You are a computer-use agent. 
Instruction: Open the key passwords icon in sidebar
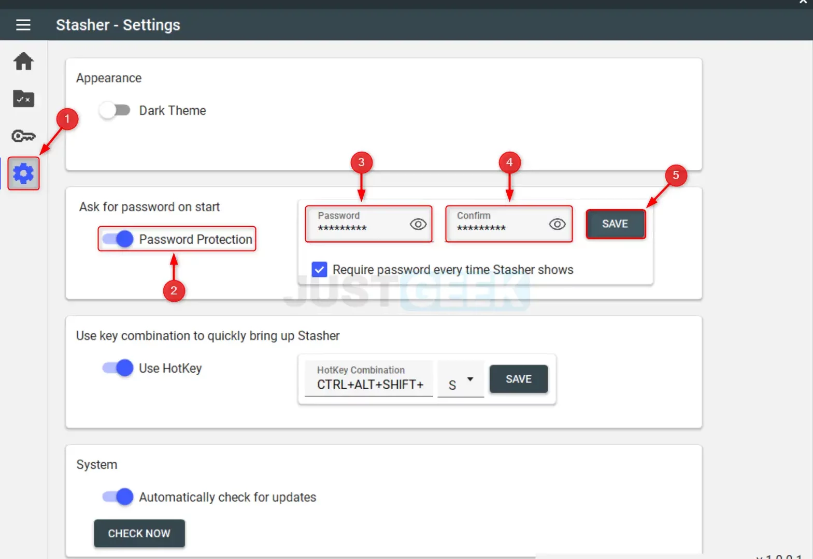[x=23, y=136]
